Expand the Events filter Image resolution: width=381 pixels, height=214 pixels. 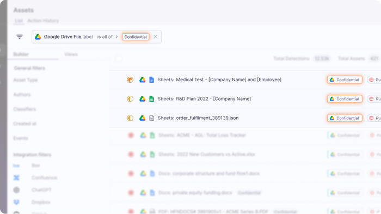(21, 138)
